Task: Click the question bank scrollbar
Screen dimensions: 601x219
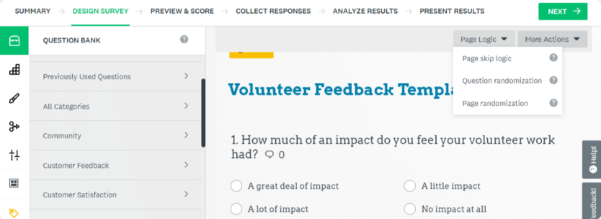Action: 203,113
